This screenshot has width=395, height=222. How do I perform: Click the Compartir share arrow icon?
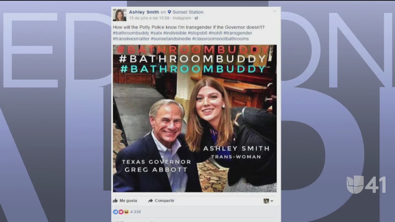coord(151,201)
